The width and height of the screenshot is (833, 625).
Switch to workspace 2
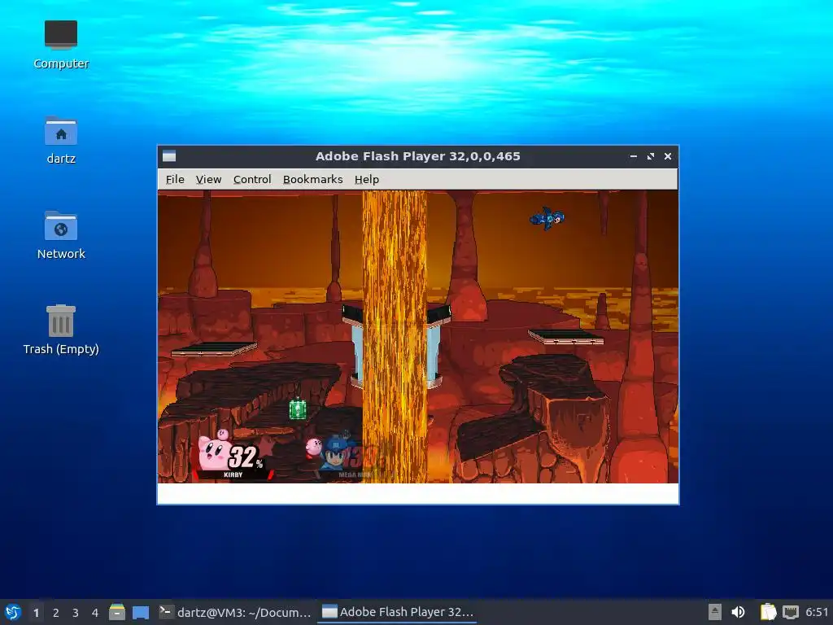point(56,612)
